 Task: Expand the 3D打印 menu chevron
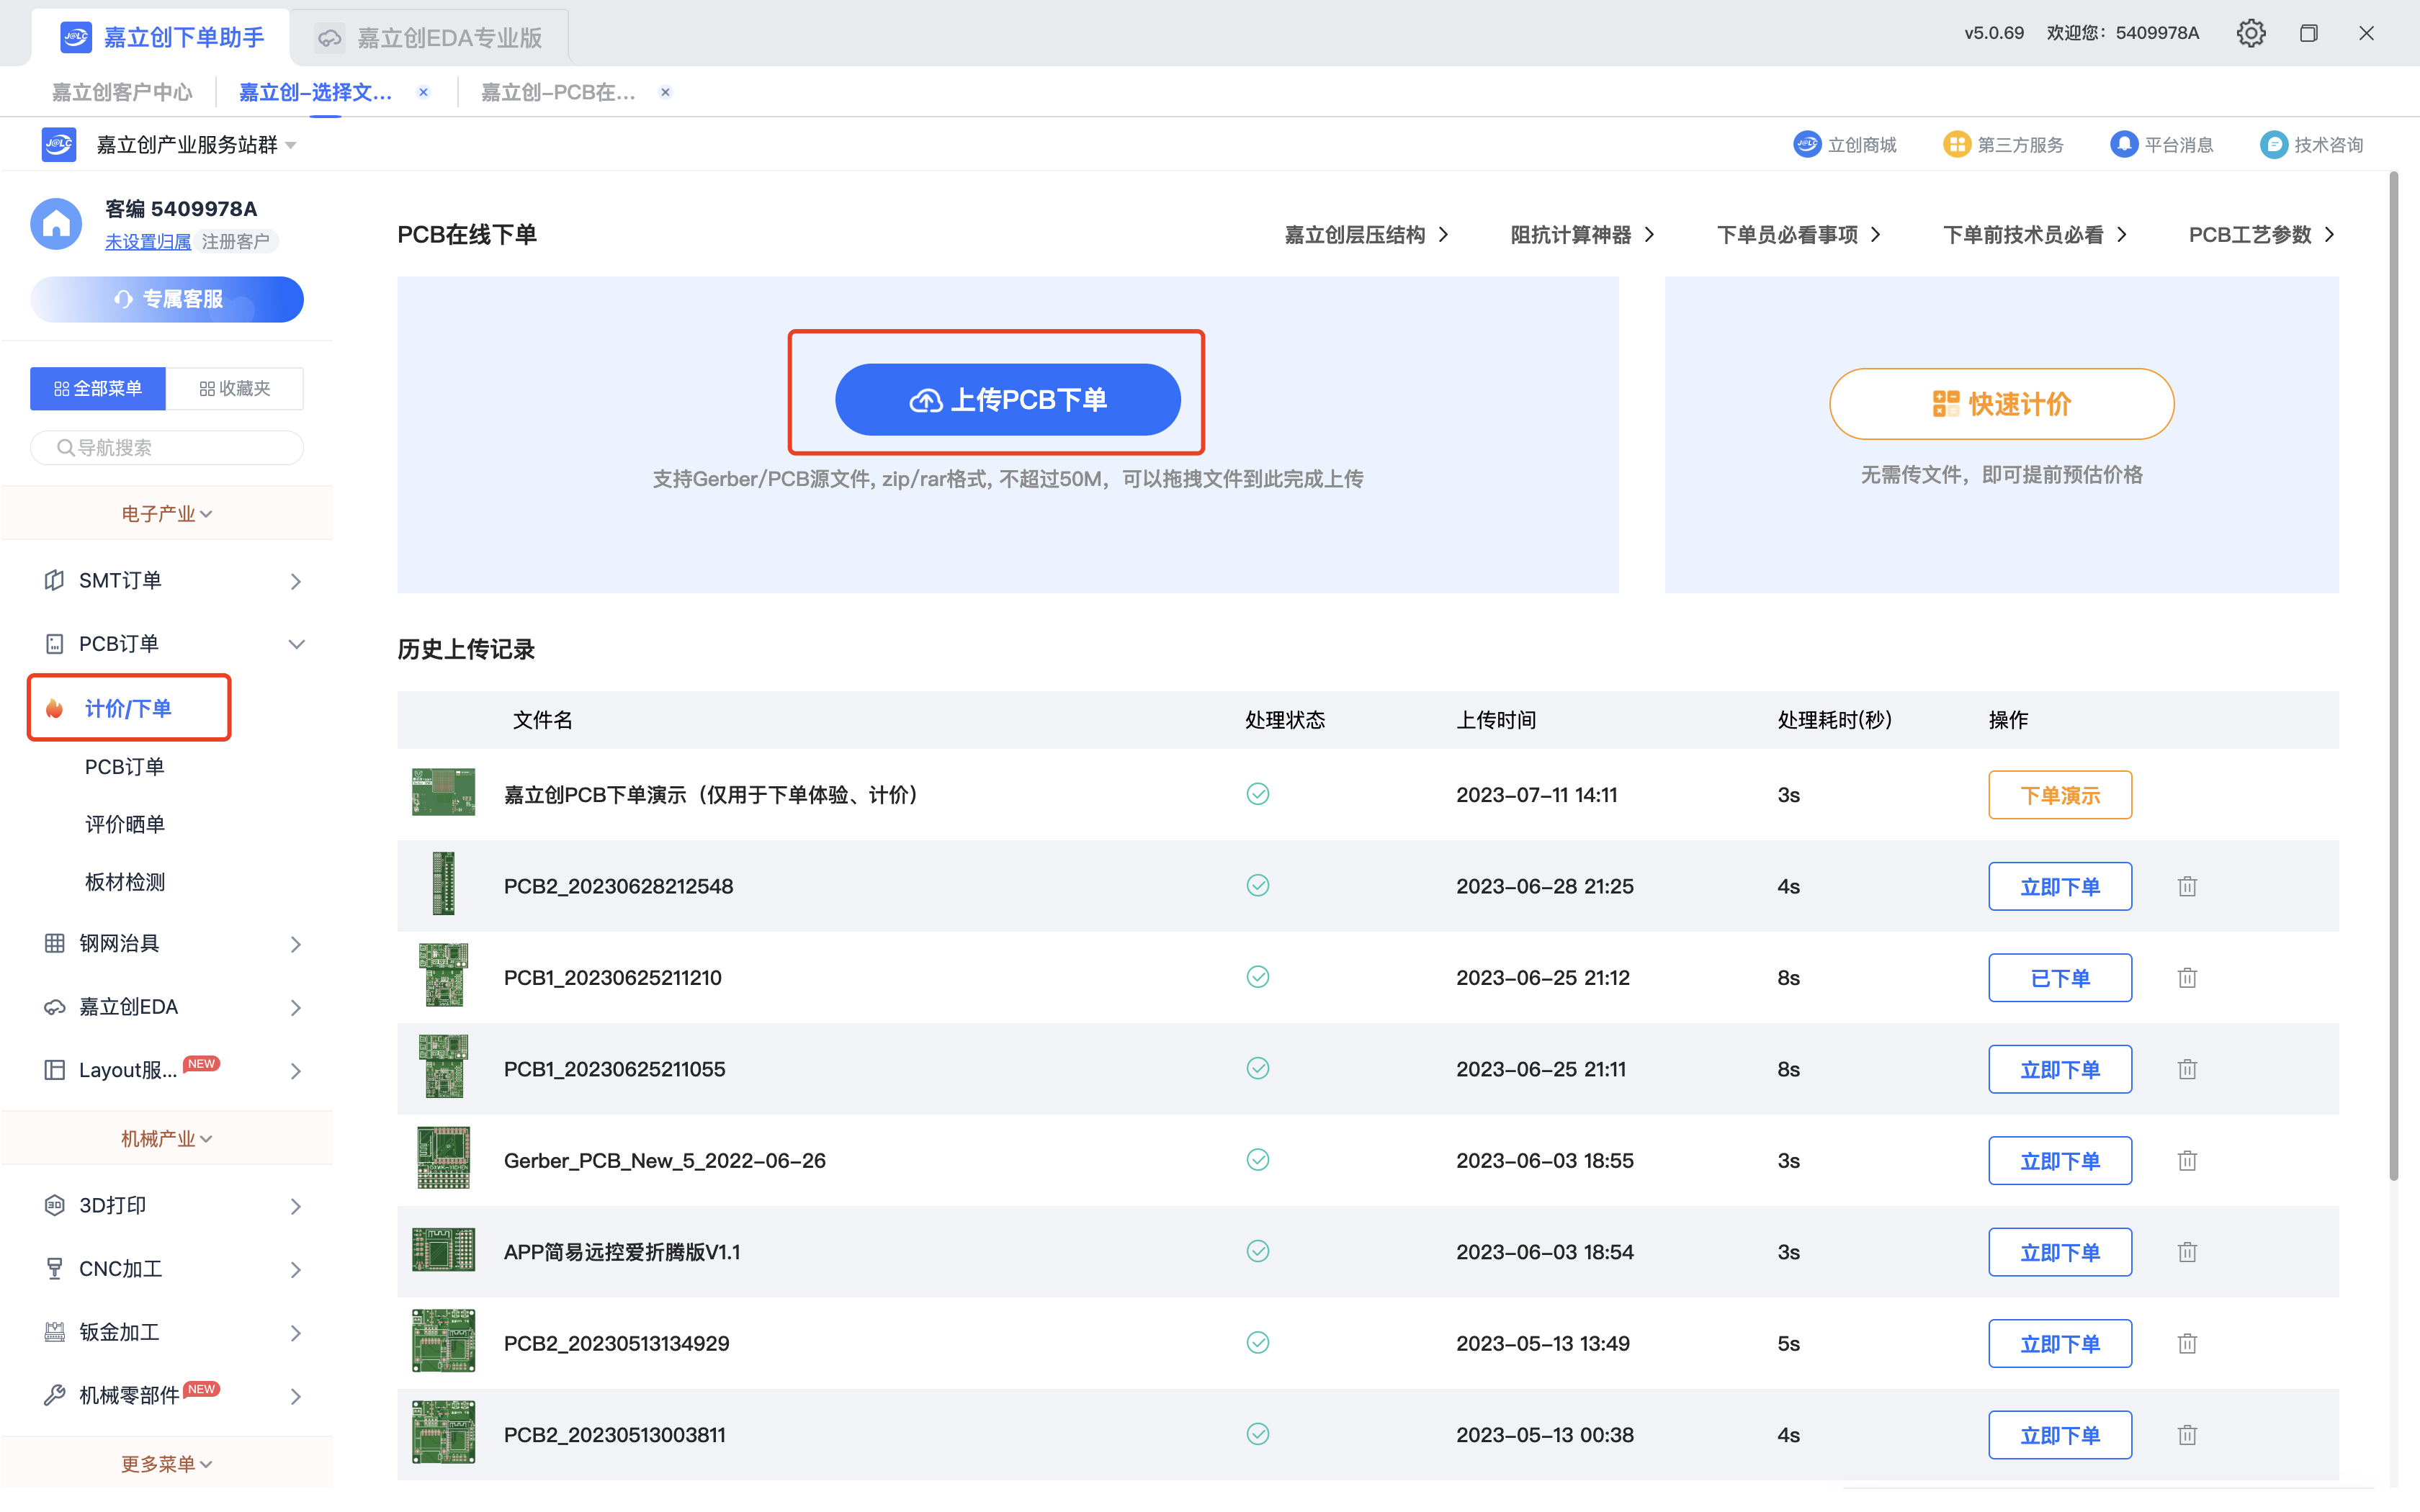click(295, 1206)
